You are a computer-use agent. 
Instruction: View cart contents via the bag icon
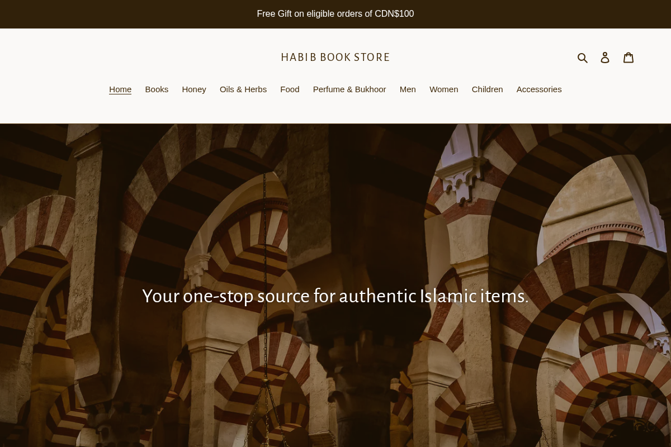[x=629, y=57]
